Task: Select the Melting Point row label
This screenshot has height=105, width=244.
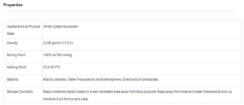Action: tap(16, 67)
